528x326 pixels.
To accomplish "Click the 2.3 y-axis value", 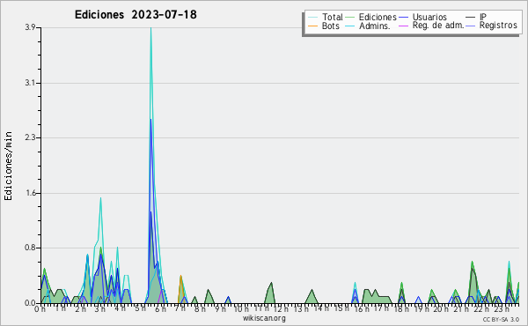I will [30, 137].
